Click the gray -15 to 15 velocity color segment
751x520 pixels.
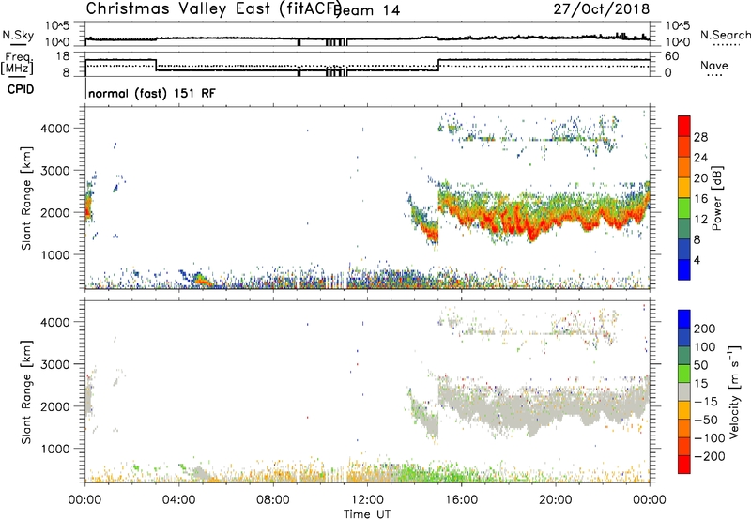tap(684, 392)
